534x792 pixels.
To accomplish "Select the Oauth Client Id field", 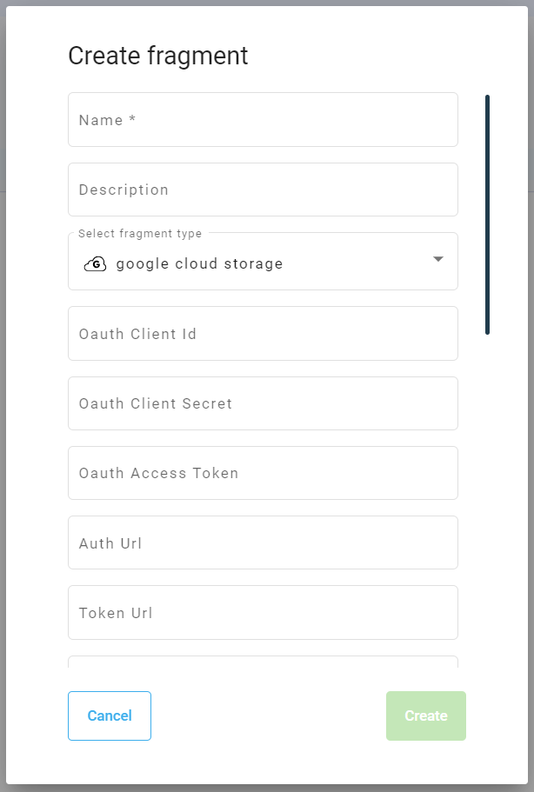I will 261,333.
